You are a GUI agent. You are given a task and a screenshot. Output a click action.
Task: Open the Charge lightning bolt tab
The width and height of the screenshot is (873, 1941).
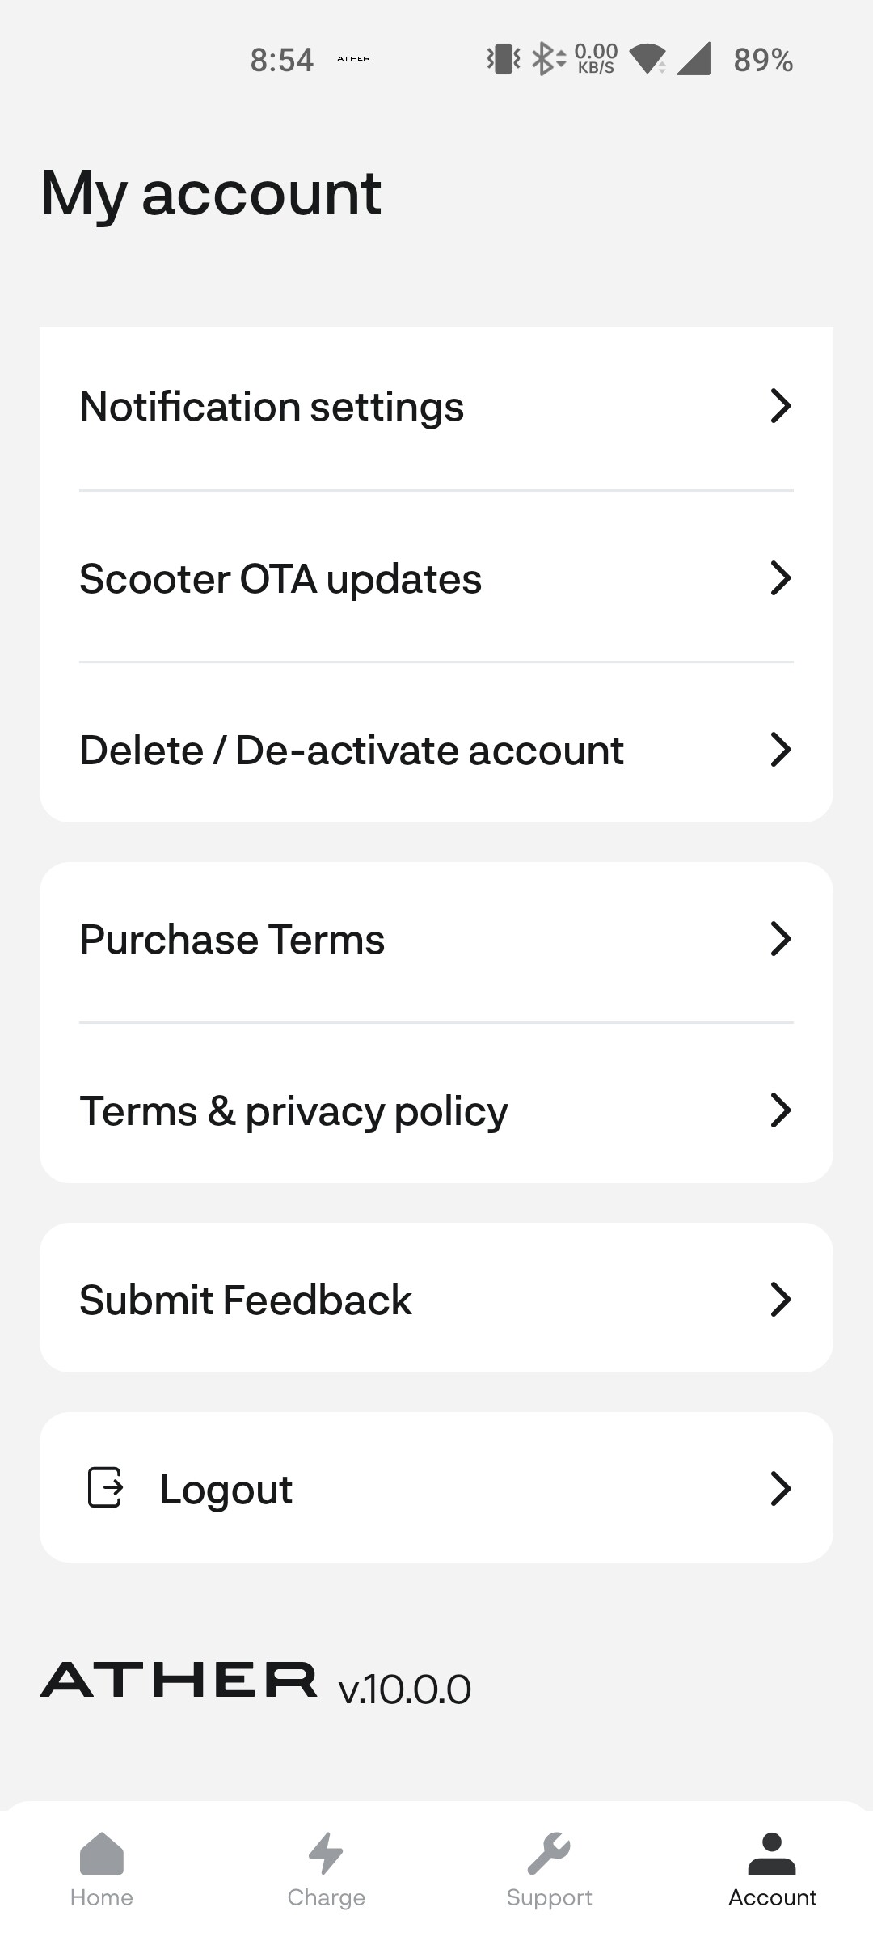click(327, 1853)
